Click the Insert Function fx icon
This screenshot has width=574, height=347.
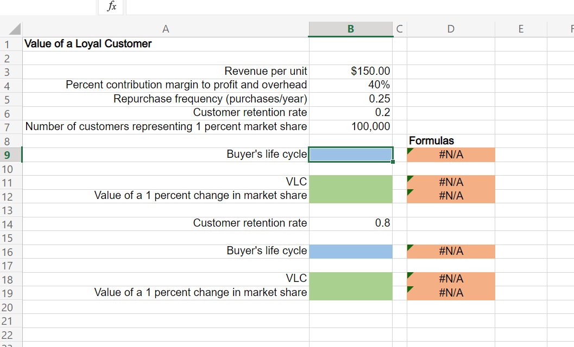[111, 7]
